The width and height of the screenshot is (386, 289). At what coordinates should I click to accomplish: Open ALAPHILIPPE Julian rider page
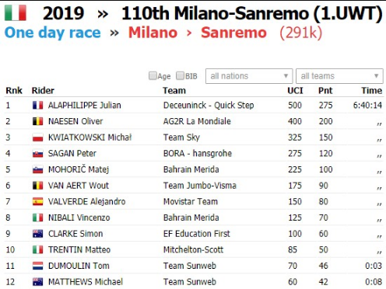(x=85, y=105)
